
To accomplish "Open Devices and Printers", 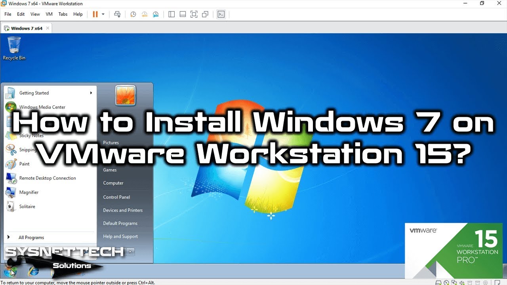I will click(x=123, y=210).
